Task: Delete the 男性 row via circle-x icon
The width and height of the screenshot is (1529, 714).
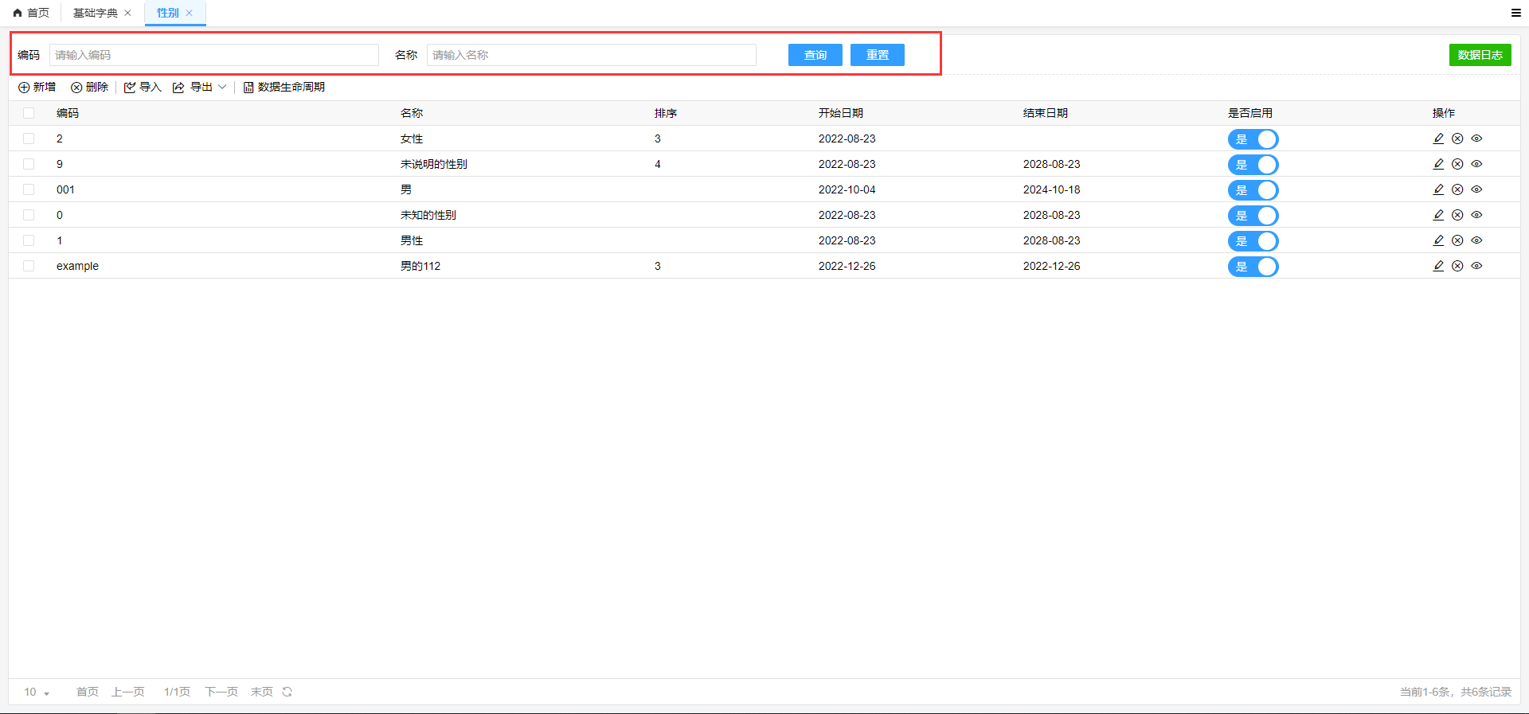Action: click(1457, 240)
